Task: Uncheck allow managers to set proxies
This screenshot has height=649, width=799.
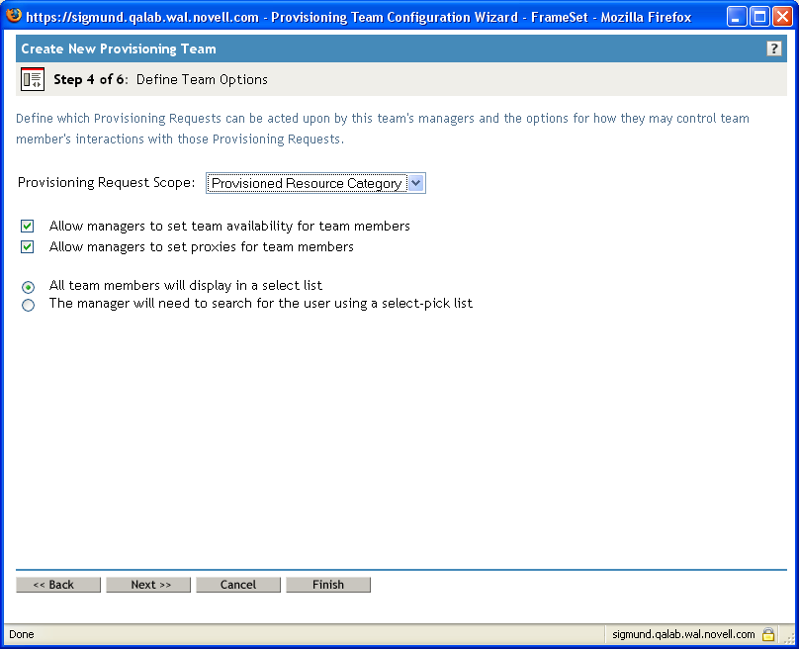Action: (x=27, y=246)
